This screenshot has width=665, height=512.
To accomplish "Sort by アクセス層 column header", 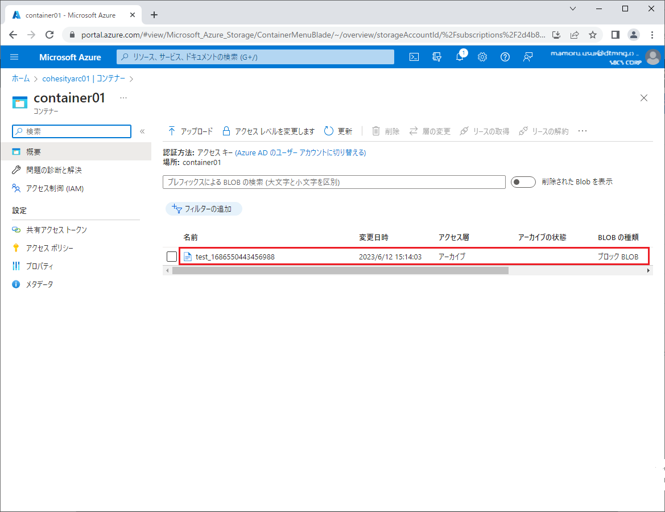I will (454, 238).
